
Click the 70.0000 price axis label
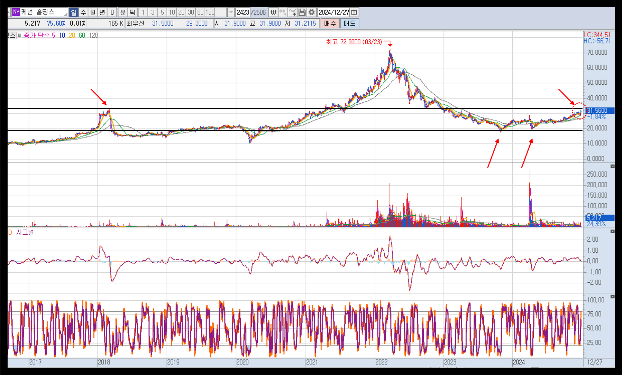click(x=597, y=53)
